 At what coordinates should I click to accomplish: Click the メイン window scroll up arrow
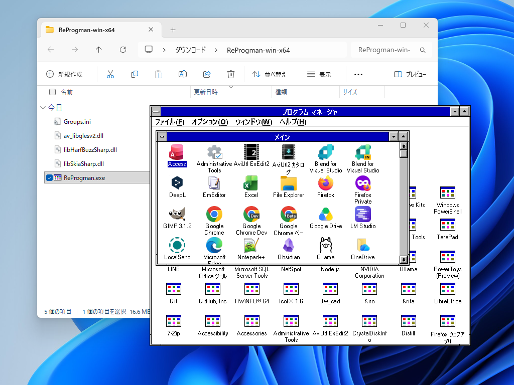[404, 146]
